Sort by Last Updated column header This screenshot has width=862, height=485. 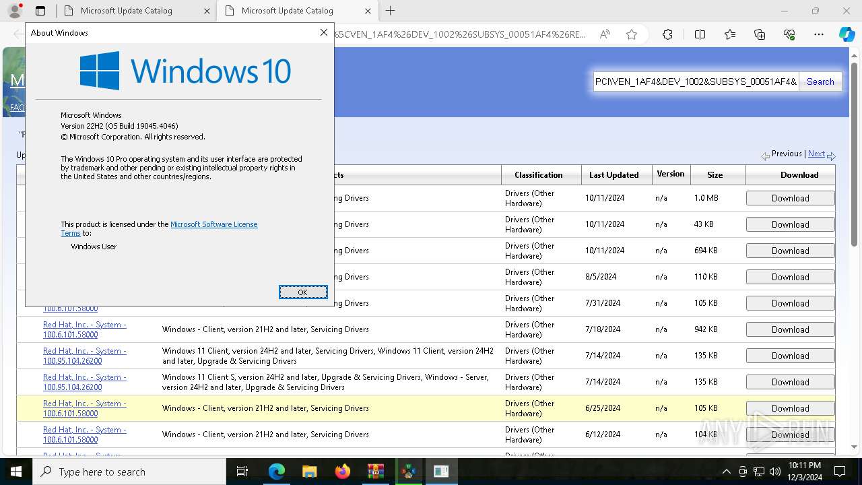[614, 174]
